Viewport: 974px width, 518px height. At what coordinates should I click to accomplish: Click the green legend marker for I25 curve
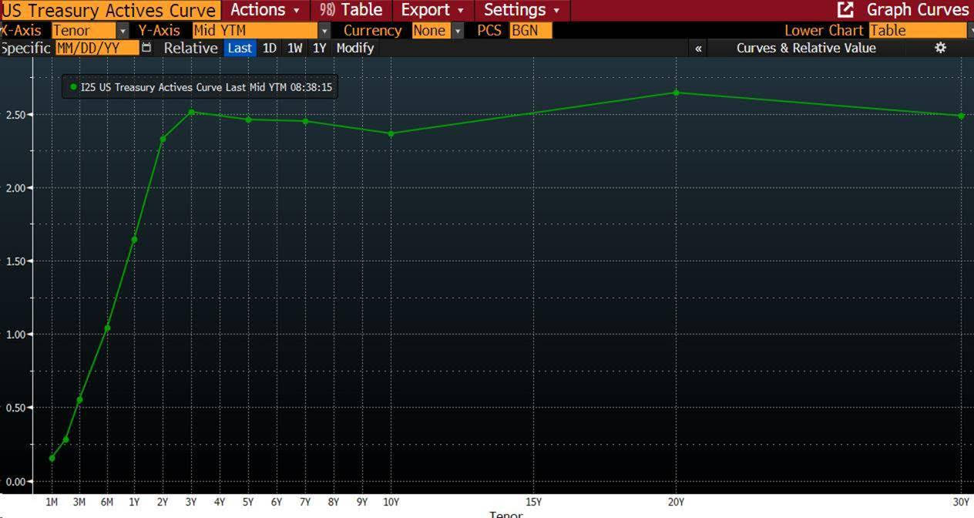[73, 87]
